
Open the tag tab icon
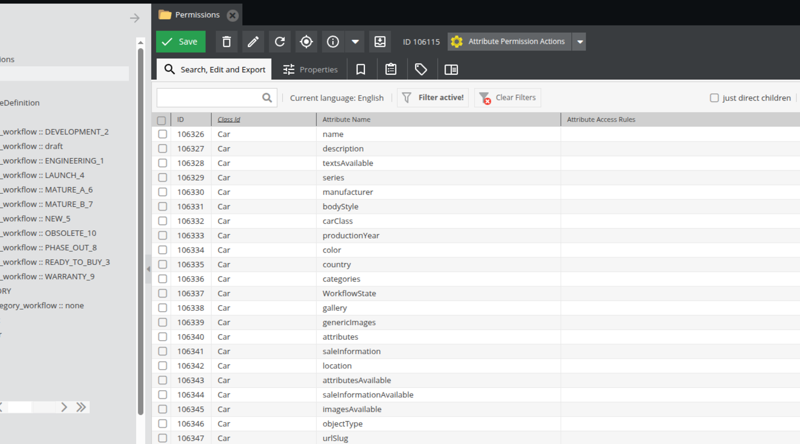click(x=421, y=69)
